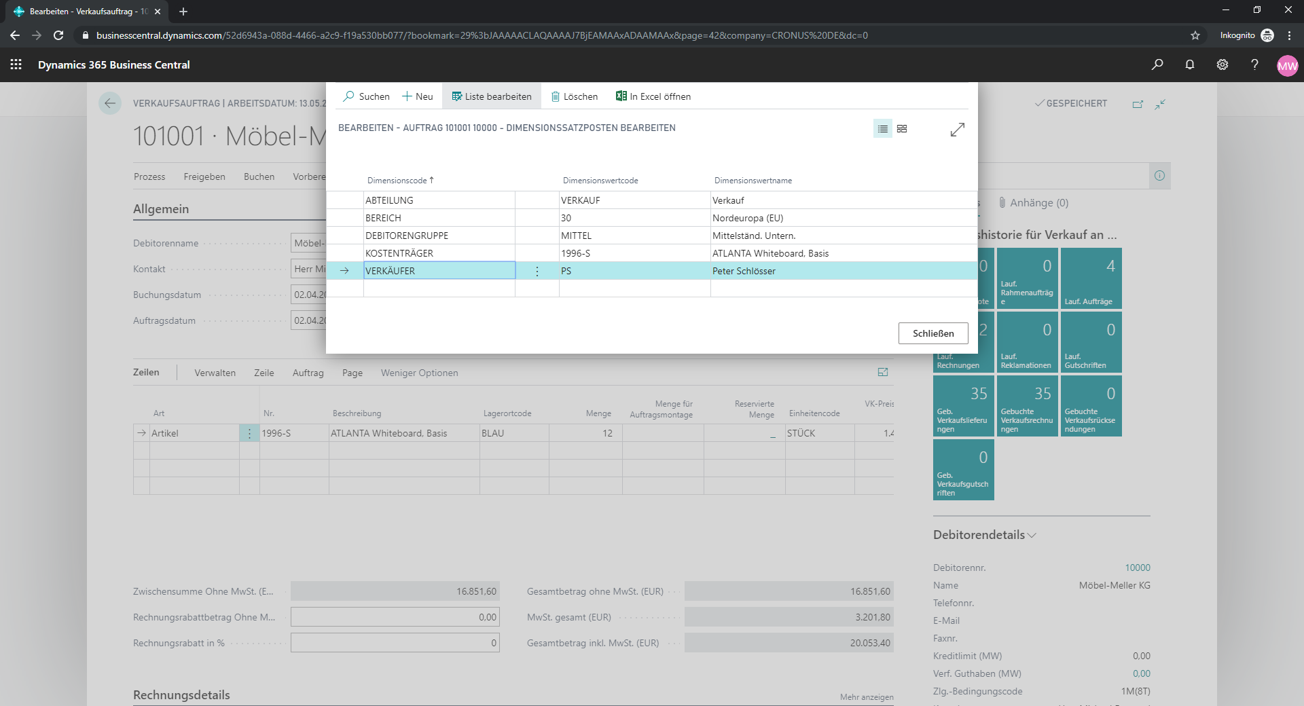
Task: Open row menu for VERKÄUFER line
Action: (x=537, y=271)
